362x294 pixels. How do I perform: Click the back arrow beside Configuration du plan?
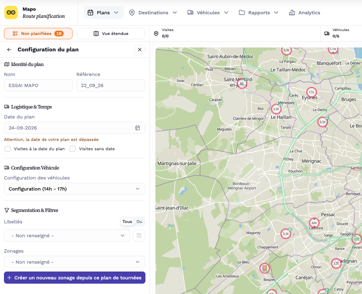pos(9,50)
